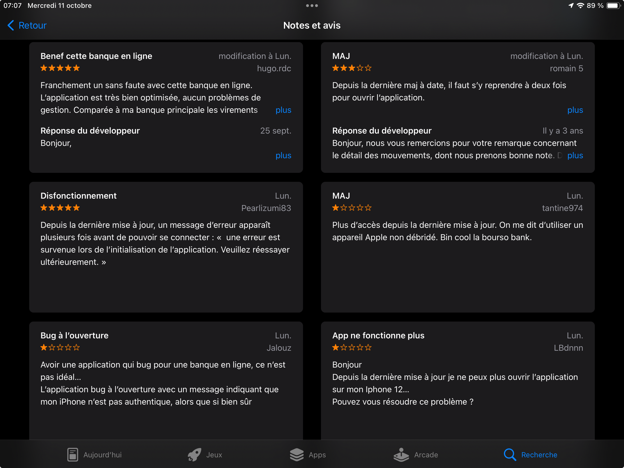Viewport: 624px width, 468px height.
Task: Go back via Retour link
Action: pos(33,25)
